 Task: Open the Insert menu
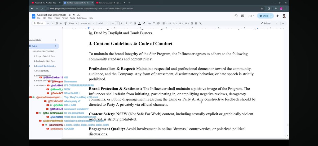(57, 18)
